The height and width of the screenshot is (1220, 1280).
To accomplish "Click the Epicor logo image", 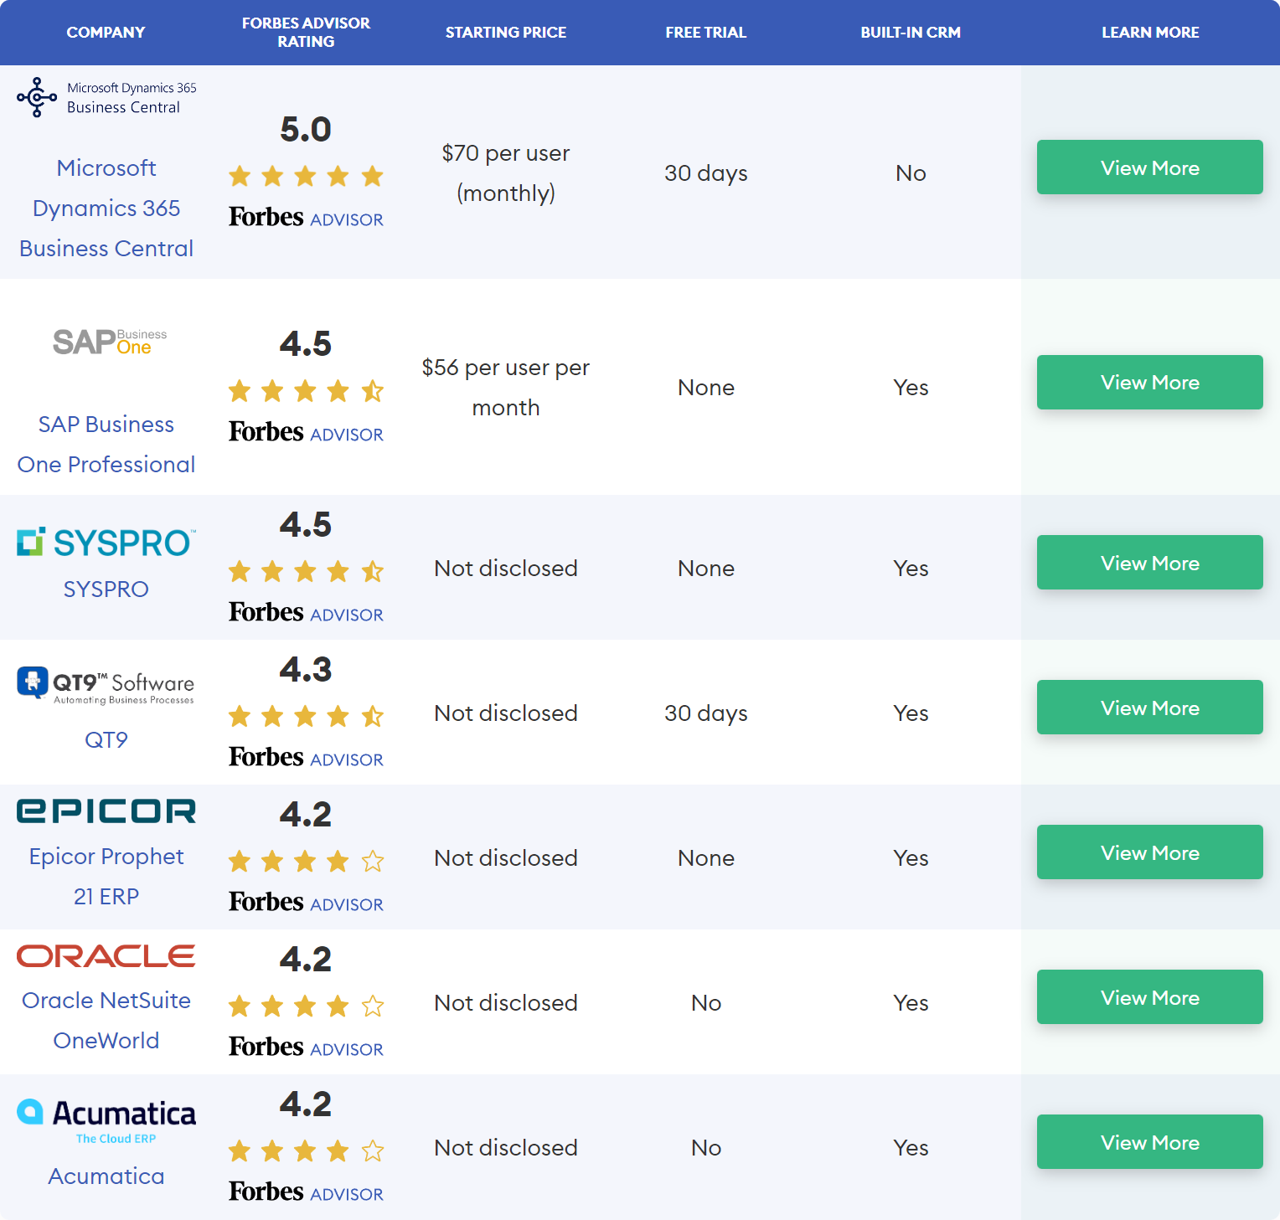I will (106, 811).
